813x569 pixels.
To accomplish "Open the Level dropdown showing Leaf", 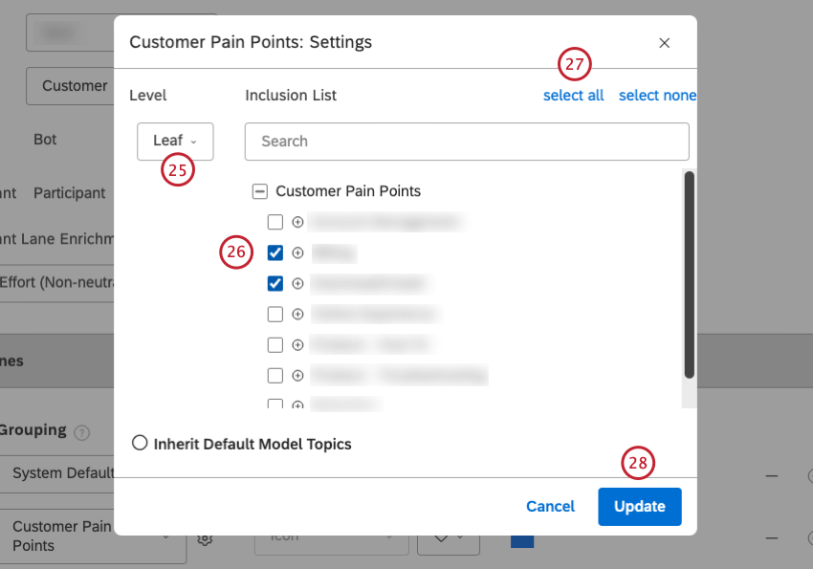I will point(175,141).
